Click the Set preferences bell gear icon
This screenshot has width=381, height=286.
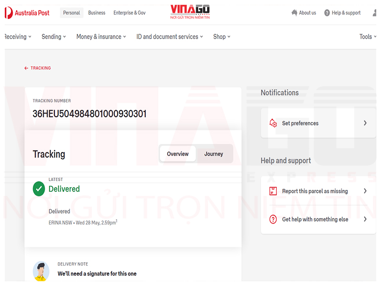273,123
